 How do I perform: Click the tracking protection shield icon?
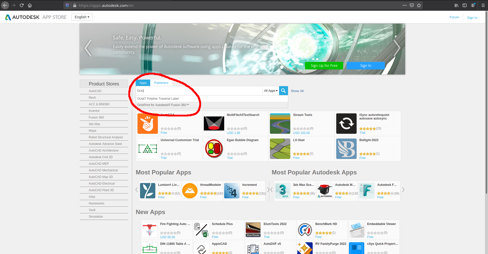tap(67, 5)
